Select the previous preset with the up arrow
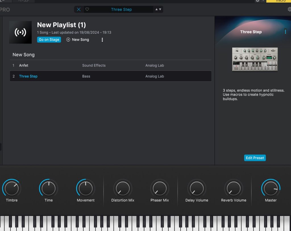The width and height of the screenshot is (291, 231). [156, 9]
